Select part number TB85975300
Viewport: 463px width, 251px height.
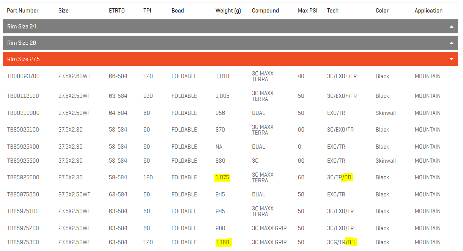tap(23, 242)
